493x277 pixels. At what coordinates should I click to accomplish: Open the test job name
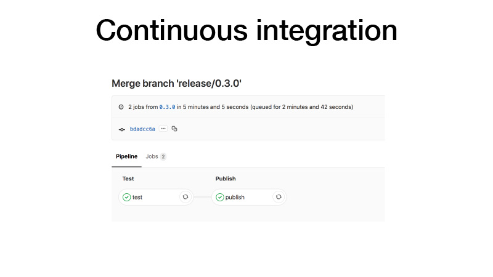[137, 197]
